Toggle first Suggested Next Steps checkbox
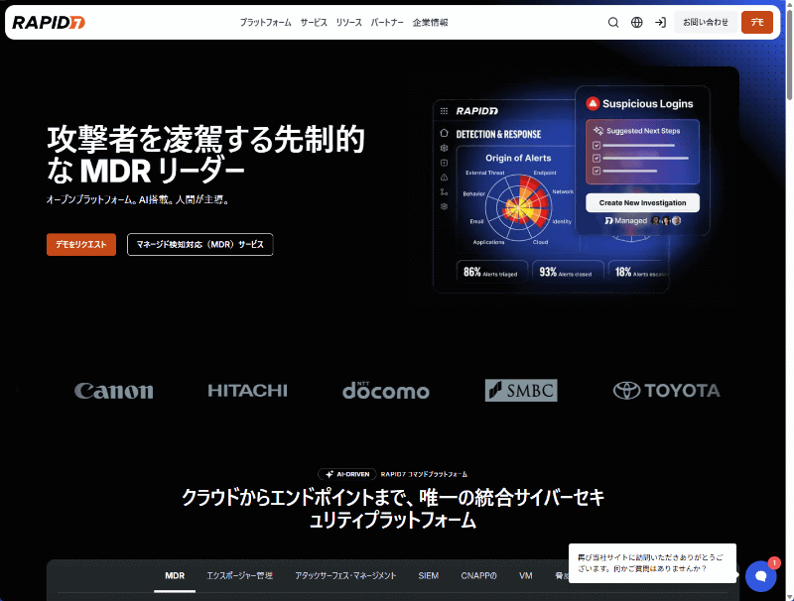 tap(596, 145)
